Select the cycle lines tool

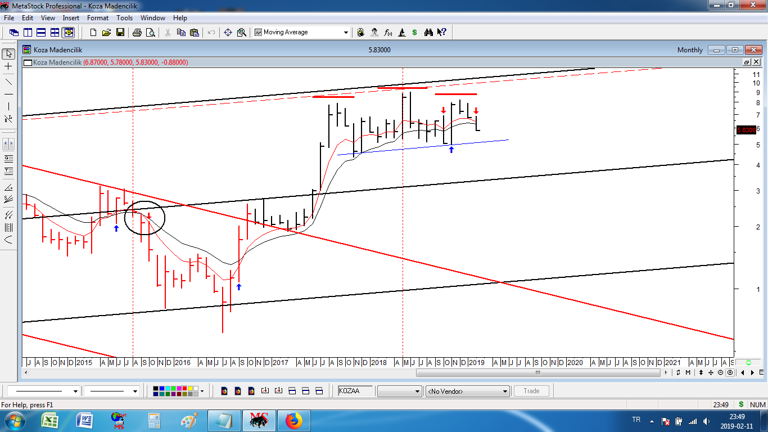pos(8,228)
